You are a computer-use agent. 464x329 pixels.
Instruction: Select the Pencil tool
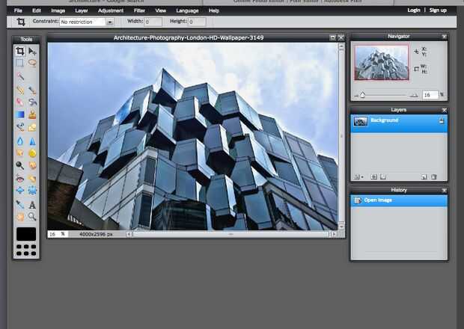tap(20, 90)
